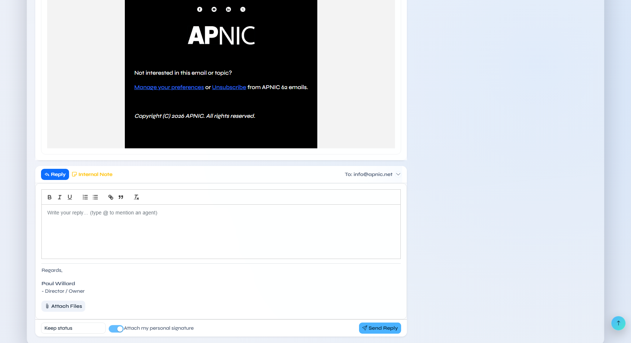Expand the To: info@apnic.net recipient dropdown
Viewport: 631px width, 343px height.
click(398, 175)
